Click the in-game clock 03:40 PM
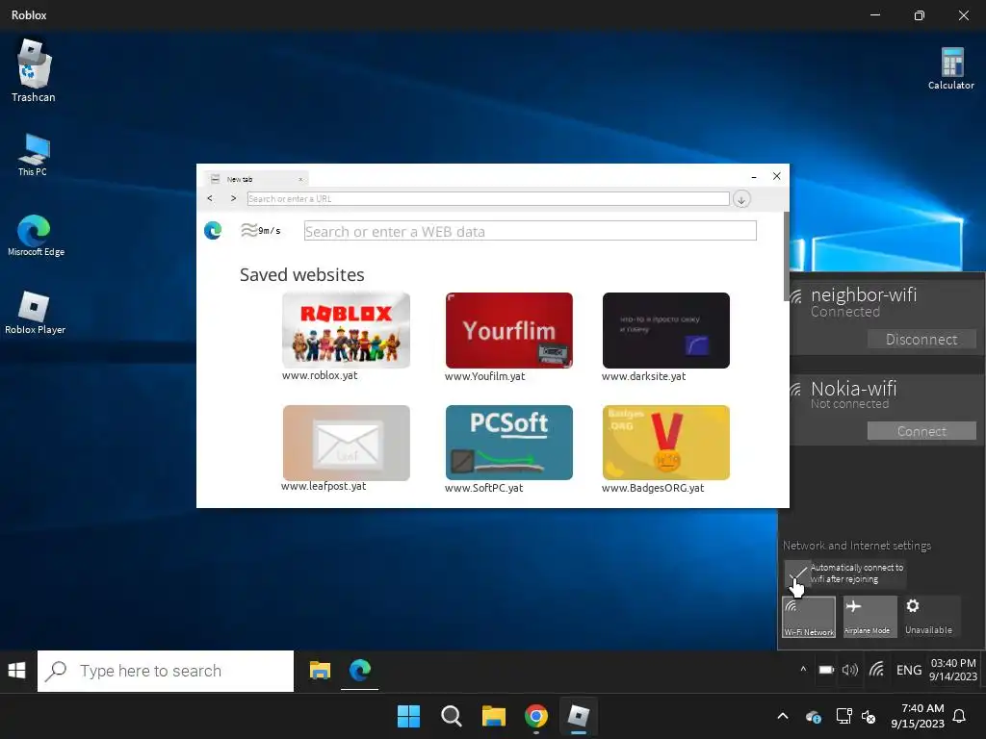 (x=953, y=670)
